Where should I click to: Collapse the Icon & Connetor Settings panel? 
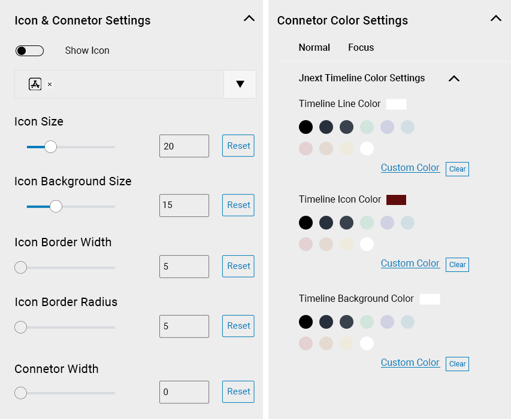[249, 19]
